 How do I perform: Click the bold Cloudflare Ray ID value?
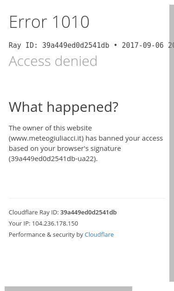89,212
